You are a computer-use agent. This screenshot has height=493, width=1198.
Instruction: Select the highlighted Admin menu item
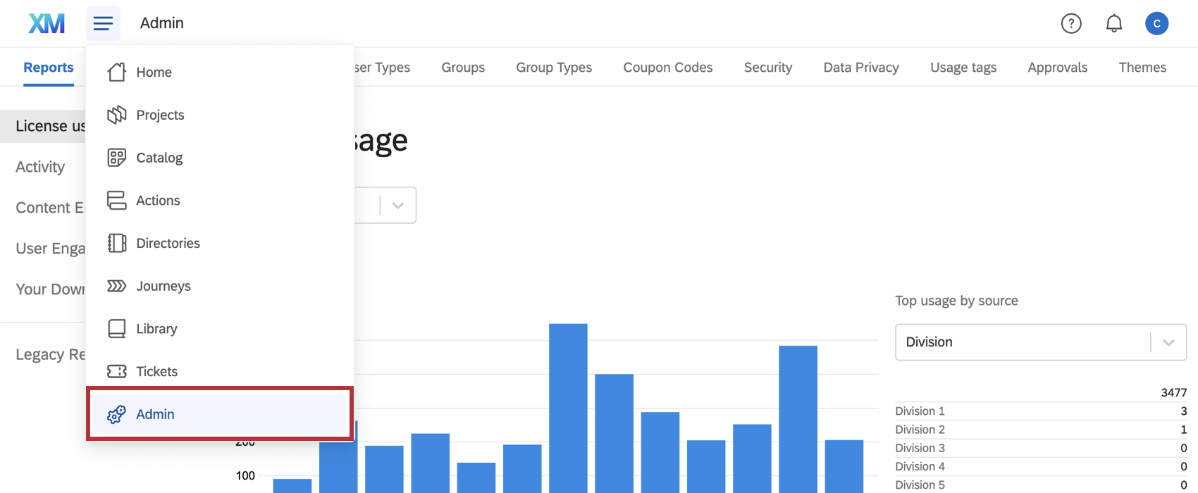tap(220, 414)
